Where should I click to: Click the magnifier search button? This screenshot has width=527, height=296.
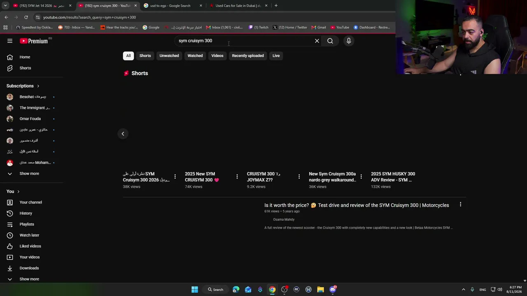[330, 41]
